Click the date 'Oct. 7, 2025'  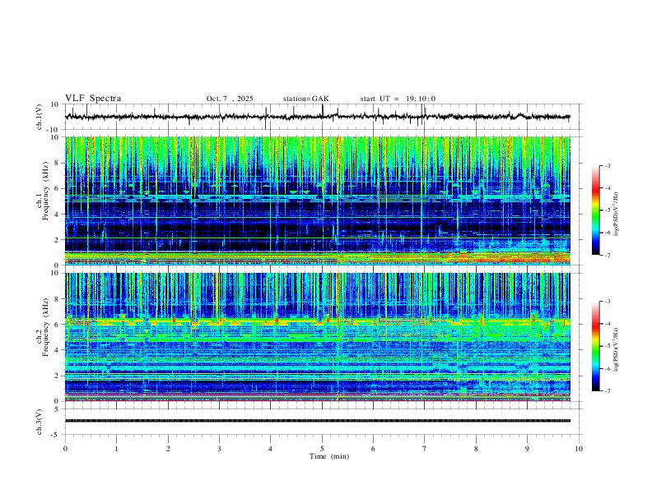click(230, 99)
